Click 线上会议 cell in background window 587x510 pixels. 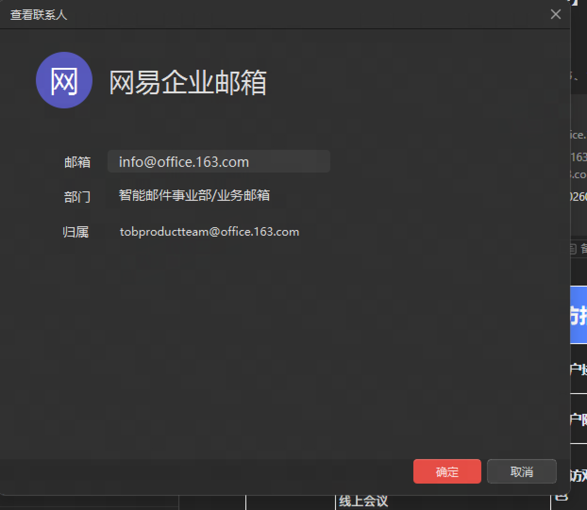coord(363,501)
